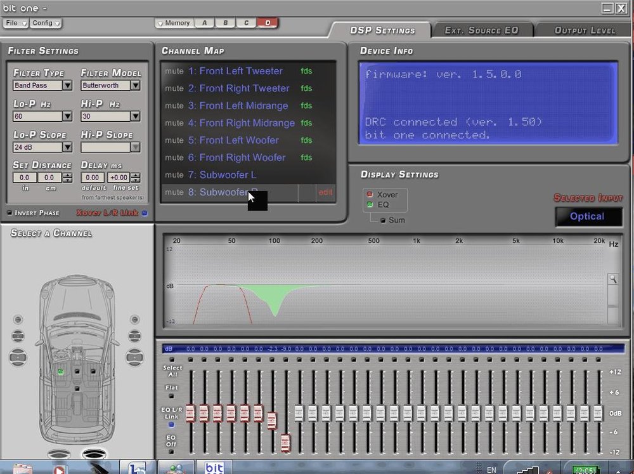Select channel 5 Front Left Woofer
Screen dimensions: 634x474
233,140
